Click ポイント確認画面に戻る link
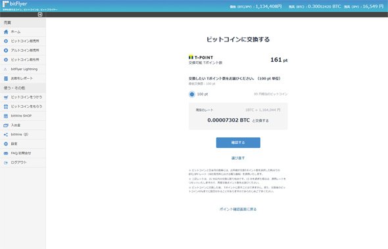This screenshot has width=388, height=249. coord(238,209)
